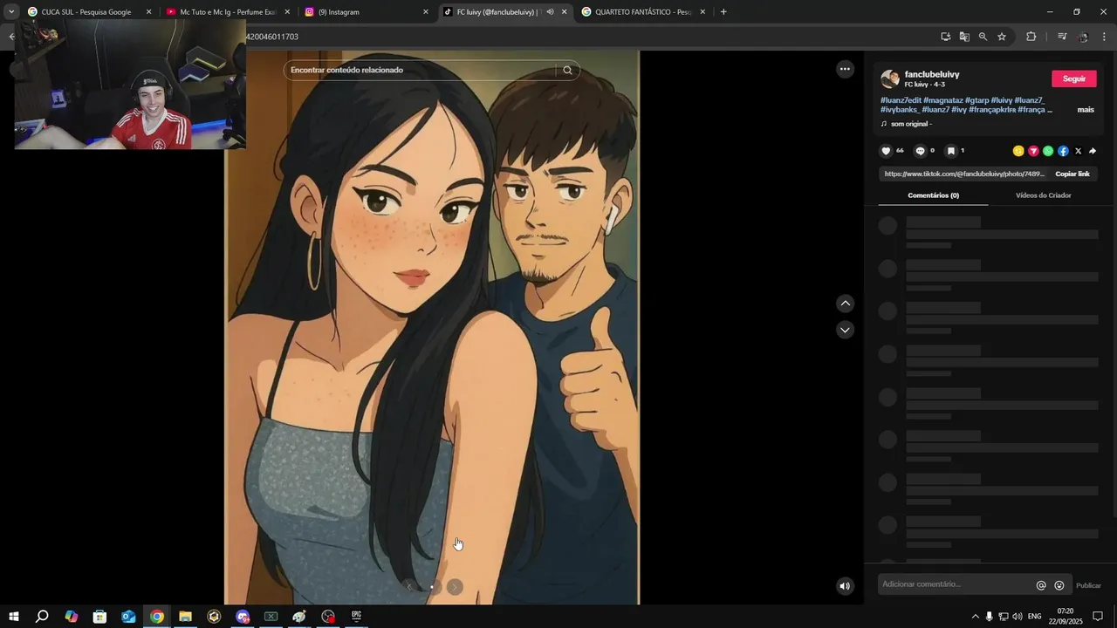
Task: Open a new tab with the plus button
Action: (723, 12)
